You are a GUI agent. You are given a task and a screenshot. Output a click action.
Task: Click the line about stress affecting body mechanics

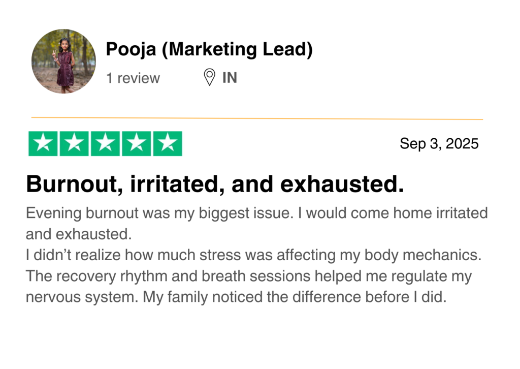point(253,255)
